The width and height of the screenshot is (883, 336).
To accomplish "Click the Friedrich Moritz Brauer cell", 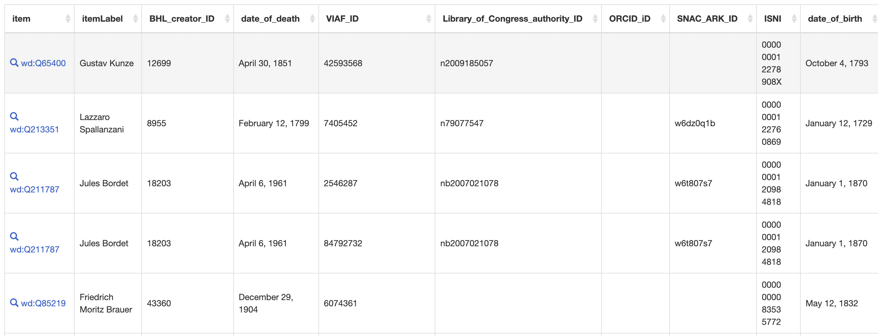I will pyautogui.click(x=106, y=304).
